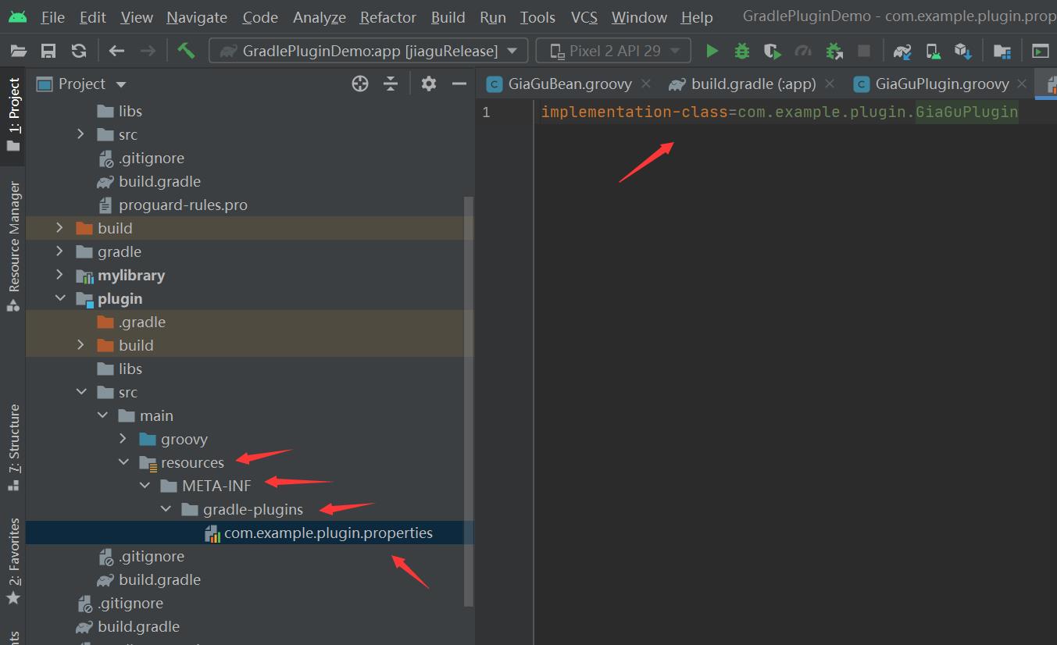Open the AVD Manager icon
The width and height of the screenshot is (1057, 645).
tap(934, 51)
